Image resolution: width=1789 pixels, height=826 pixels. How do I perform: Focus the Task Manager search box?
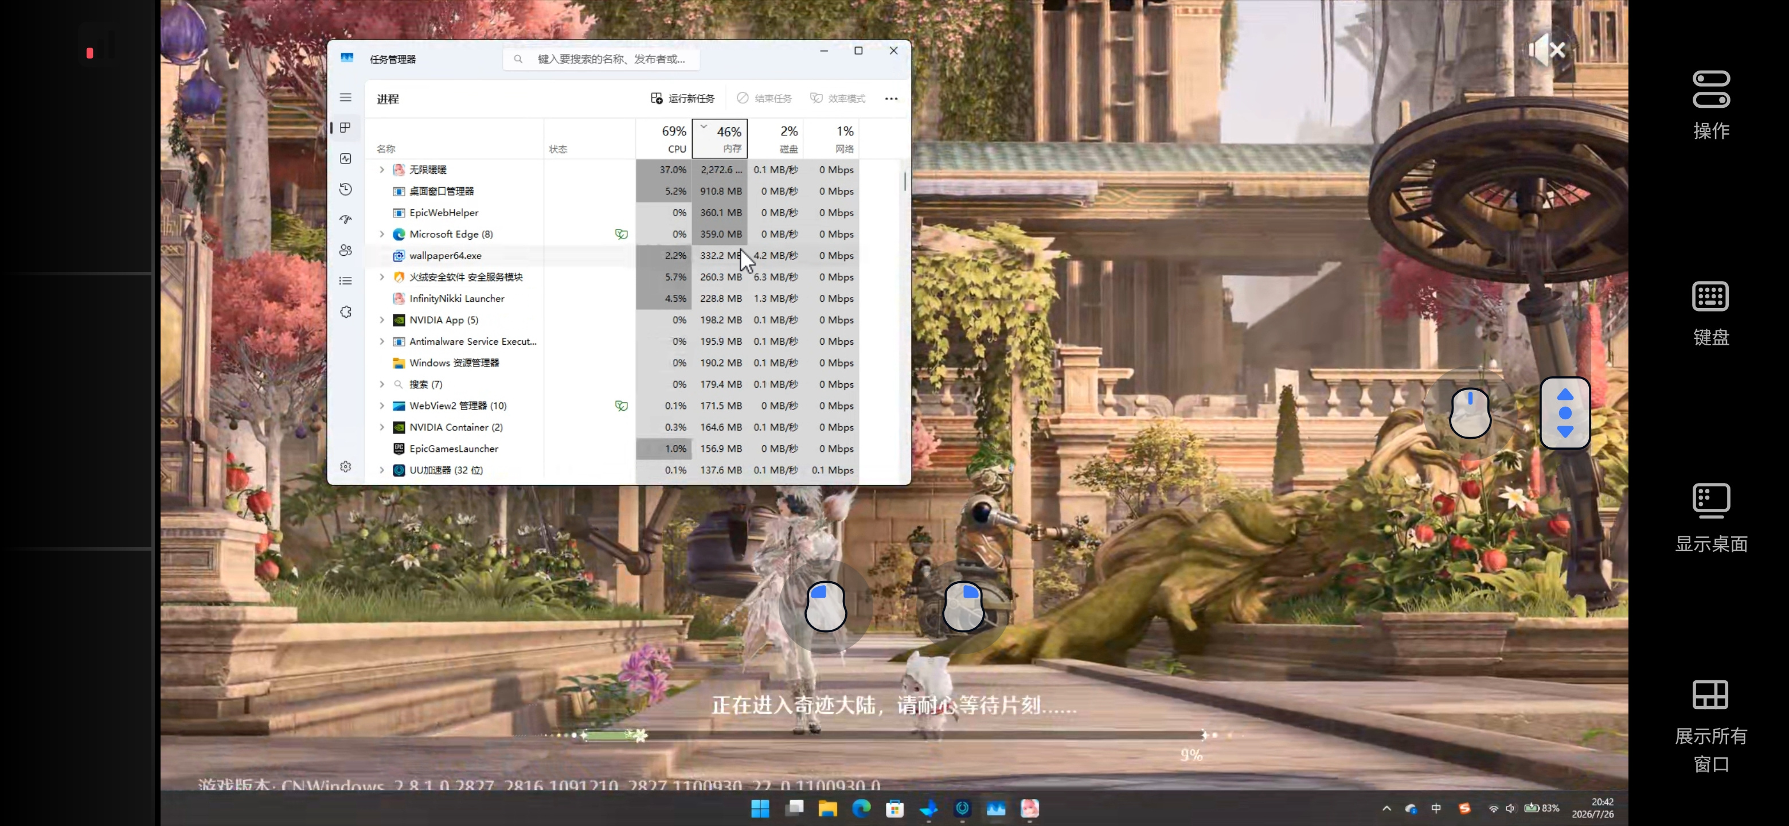(601, 59)
